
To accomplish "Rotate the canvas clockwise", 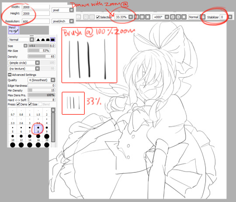I will click(178, 17).
